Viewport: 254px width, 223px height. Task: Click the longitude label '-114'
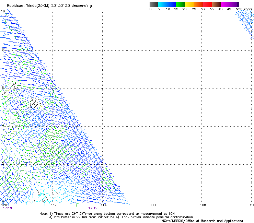102,205
